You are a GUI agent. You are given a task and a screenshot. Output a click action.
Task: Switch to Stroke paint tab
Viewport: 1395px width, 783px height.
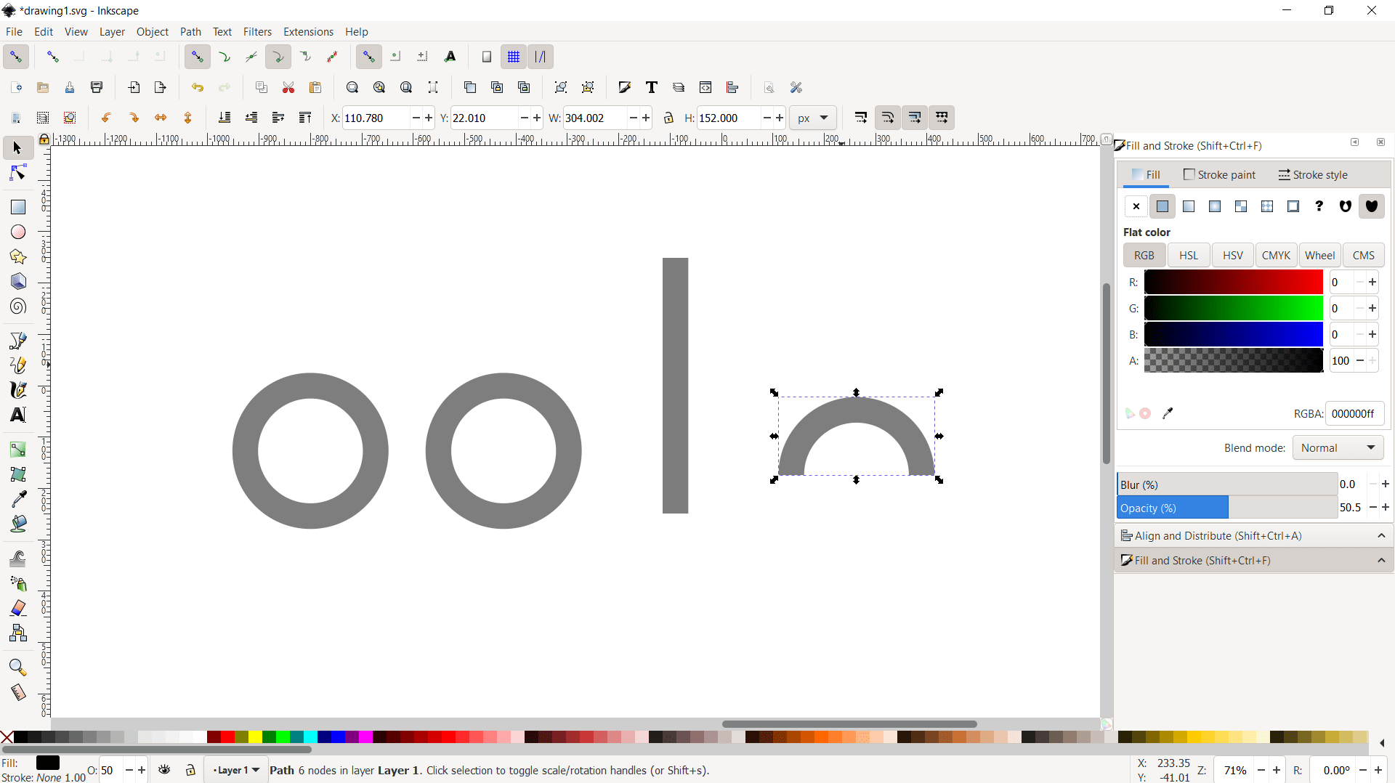pos(1220,175)
